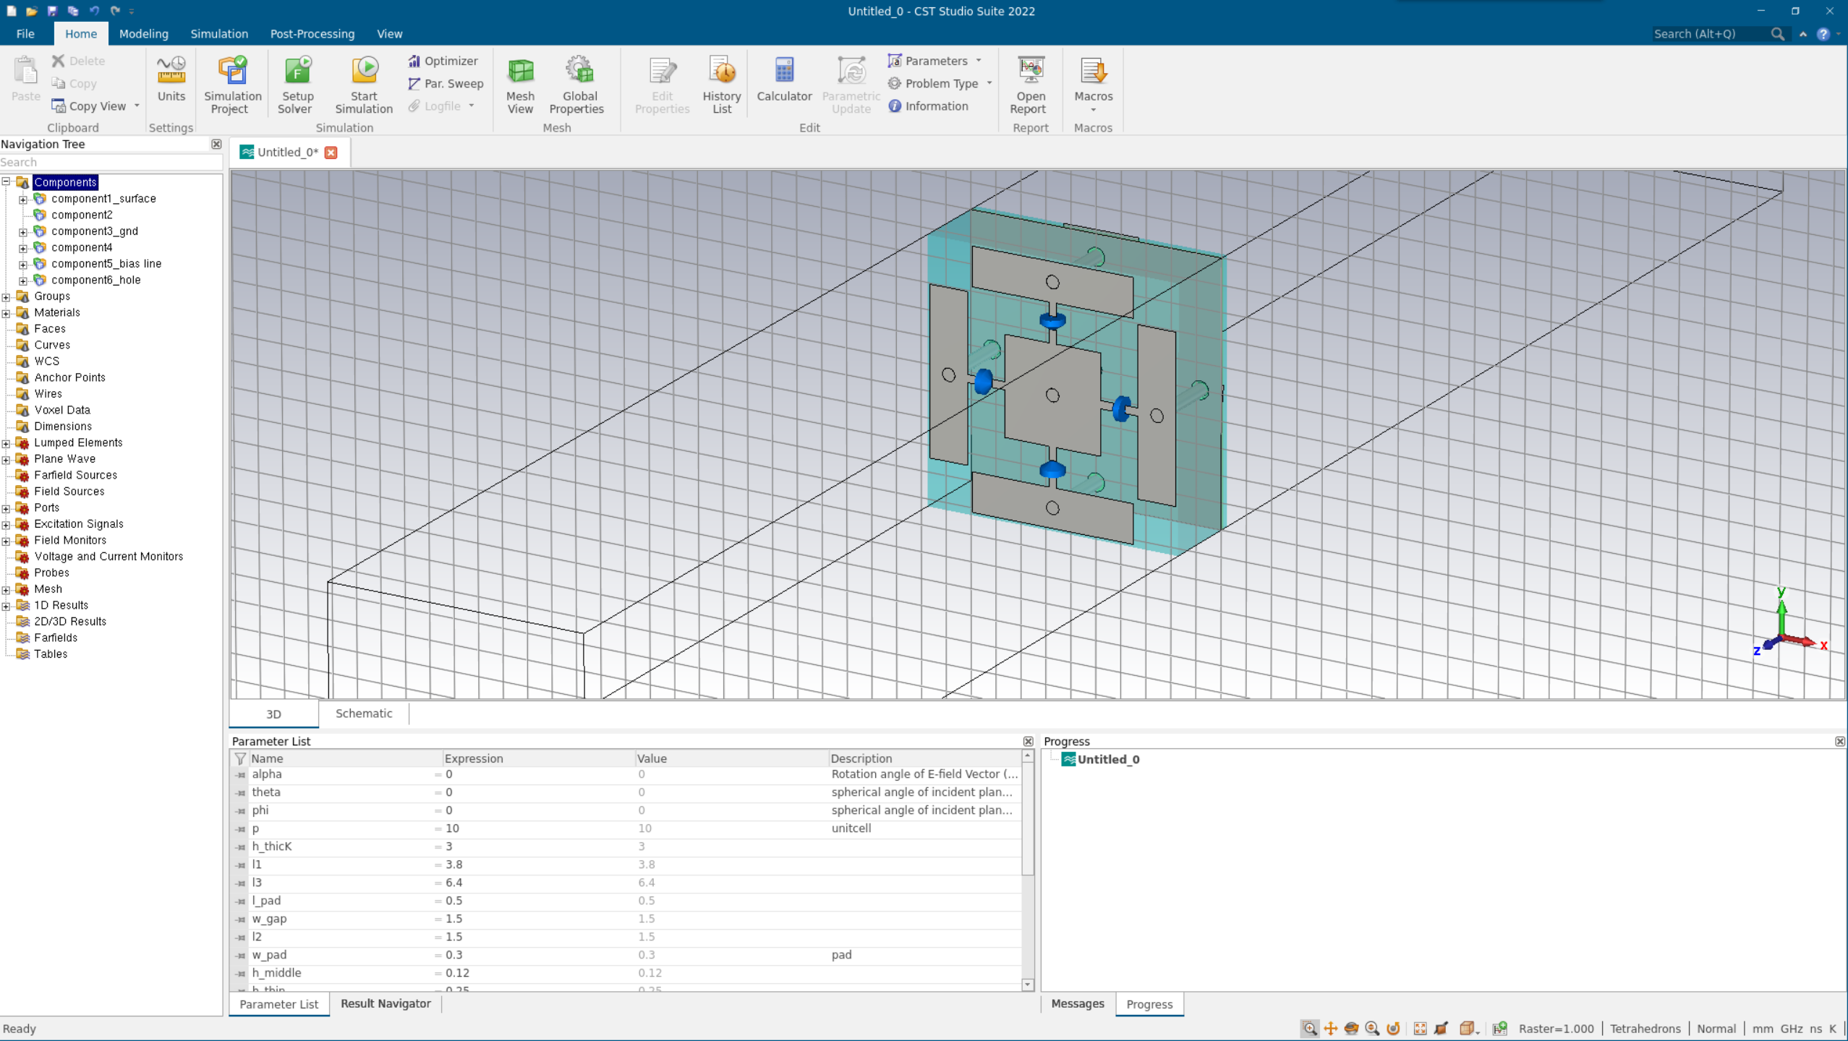The width and height of the screenshot is (1848, 1041).
Task: Open the History List
Action: pyautogui.click(x=721, y=85)
